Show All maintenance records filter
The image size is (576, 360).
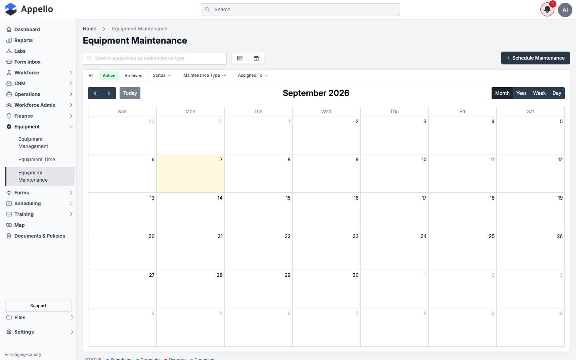(91, 76)
